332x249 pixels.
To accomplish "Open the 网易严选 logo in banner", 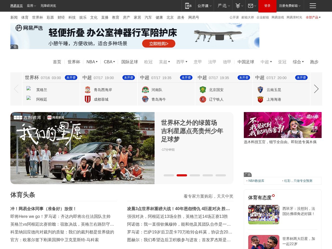I will 29,28.
